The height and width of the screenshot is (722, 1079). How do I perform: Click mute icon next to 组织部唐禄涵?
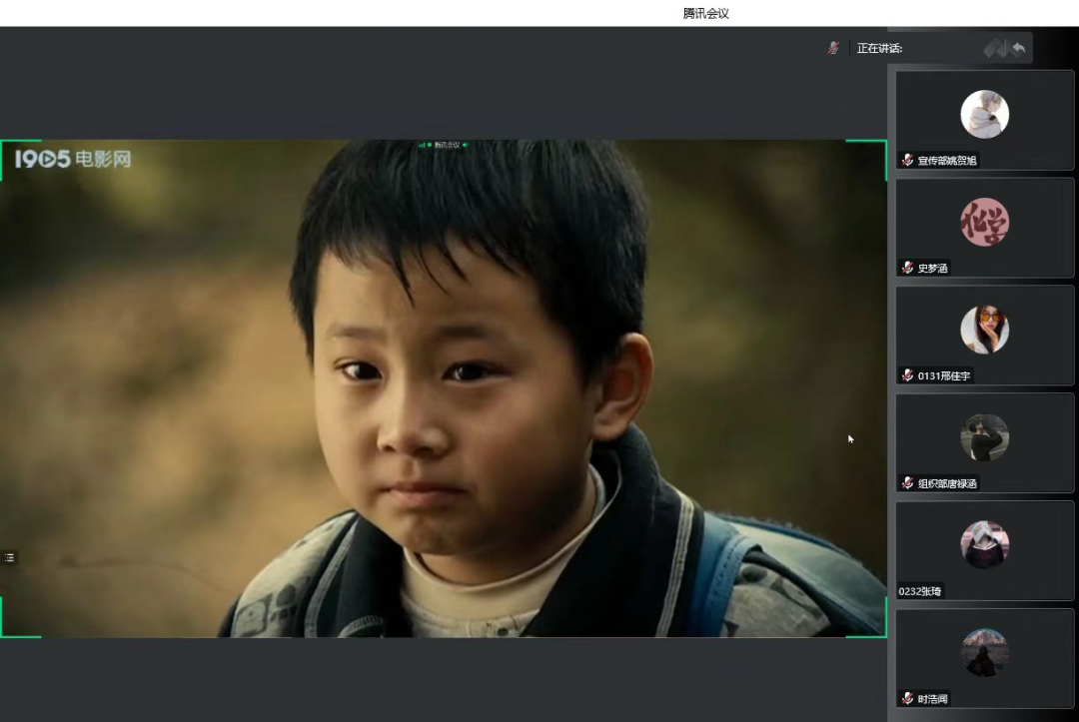[907, 483]
